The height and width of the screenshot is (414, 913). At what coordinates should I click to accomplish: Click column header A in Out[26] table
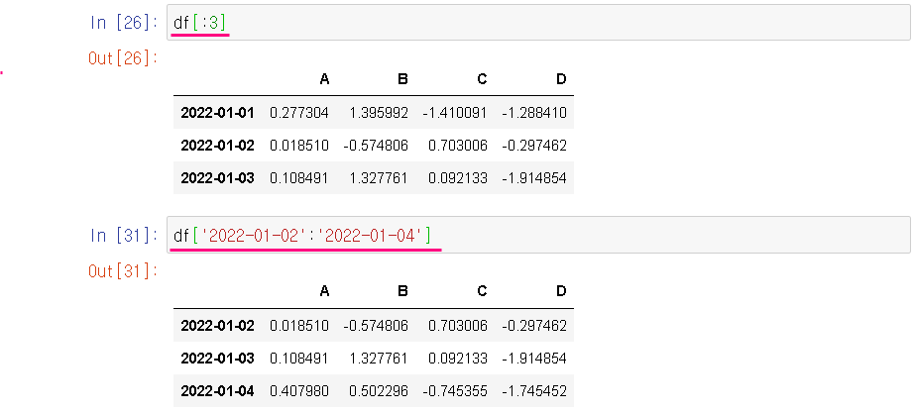coord(325,79)
